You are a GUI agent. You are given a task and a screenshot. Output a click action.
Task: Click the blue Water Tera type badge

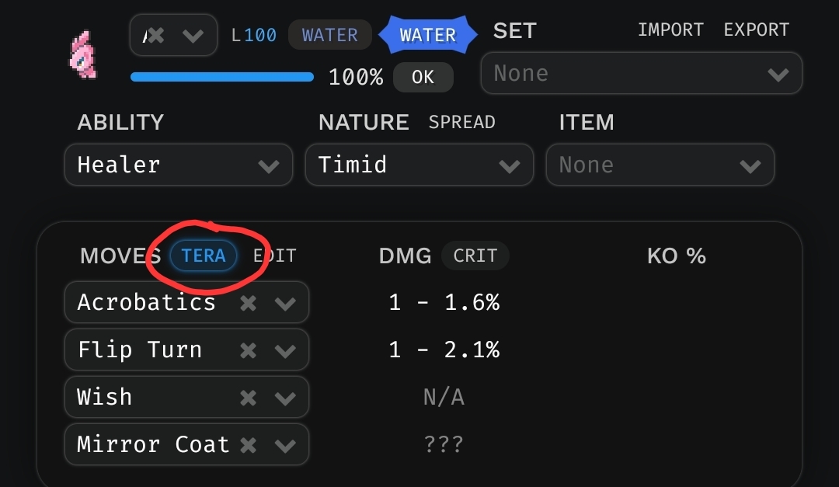(427, 35)
